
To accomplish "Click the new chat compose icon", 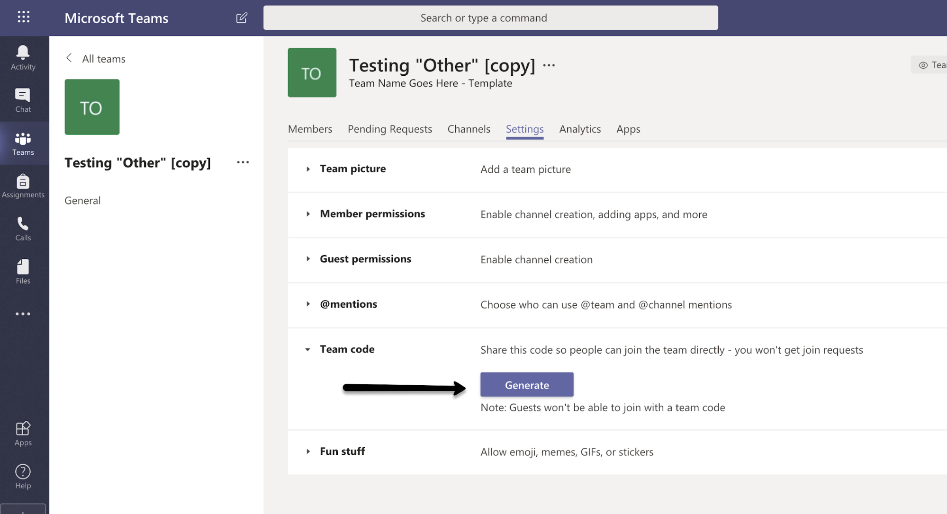I will point(242,18).
